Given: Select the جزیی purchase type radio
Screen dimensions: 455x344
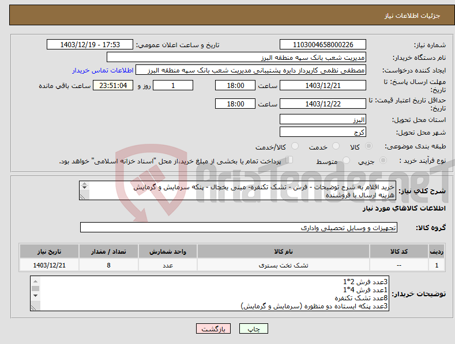Looking at the screenshot, I should (383, 160).
